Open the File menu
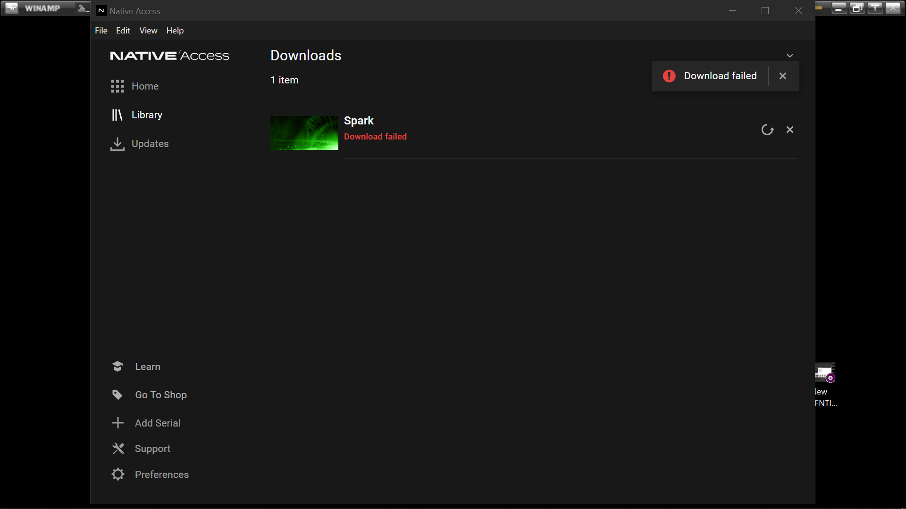This screenshot has height=509, width=906. click(x=101, y=31)
